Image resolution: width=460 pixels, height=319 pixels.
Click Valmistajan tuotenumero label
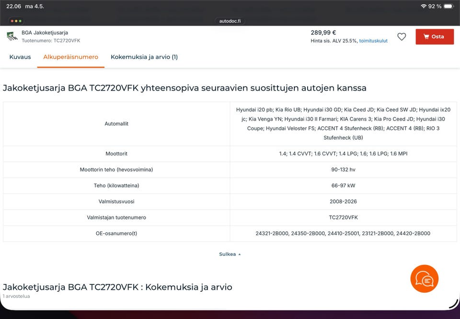point(116,217)
